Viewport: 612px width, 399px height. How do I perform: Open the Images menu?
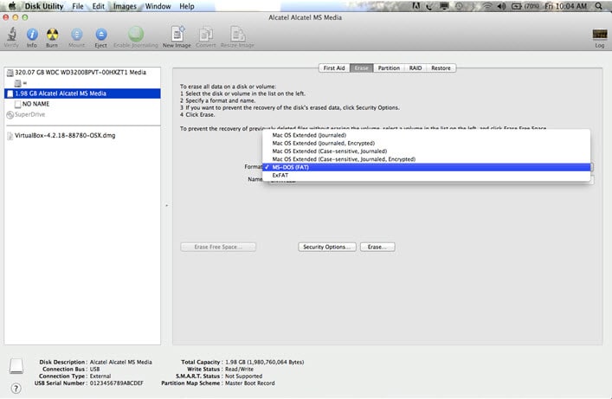pyautogui.click(x=125, y=6)
